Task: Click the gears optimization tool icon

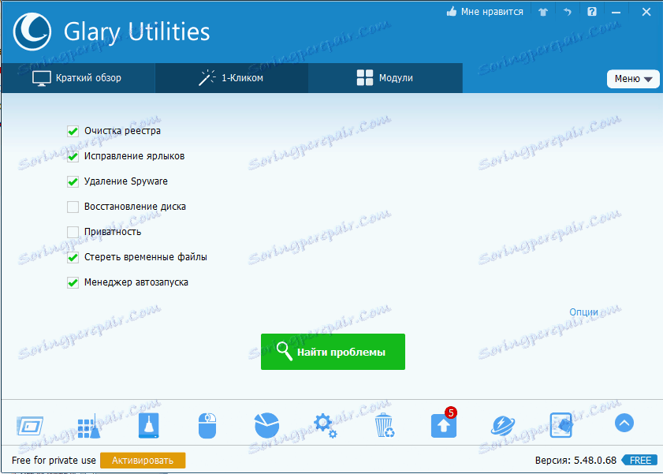Action: coord(325,424)
